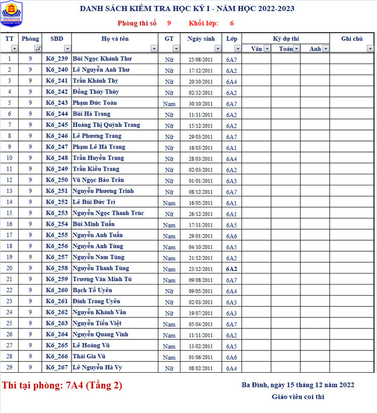Select name Hoàng Thị Quỳnh Trang
Image resolution: width=377 pixels, height=413 pixels.
coord(115,125)
